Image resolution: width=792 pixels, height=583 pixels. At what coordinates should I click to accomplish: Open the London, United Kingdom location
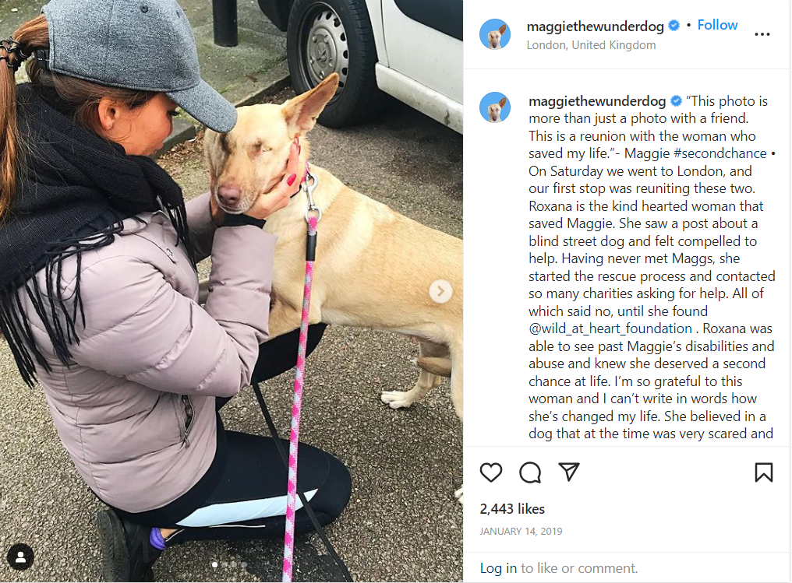coord(591,45)
